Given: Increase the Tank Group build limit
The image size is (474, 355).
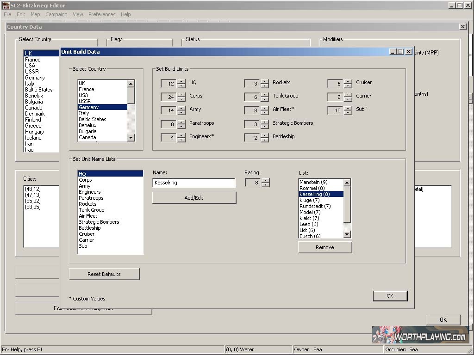Looking at the screenshot, I should point(264,95).
